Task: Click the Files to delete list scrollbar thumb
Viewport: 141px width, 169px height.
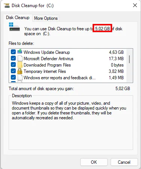Action: pos(129,59)
